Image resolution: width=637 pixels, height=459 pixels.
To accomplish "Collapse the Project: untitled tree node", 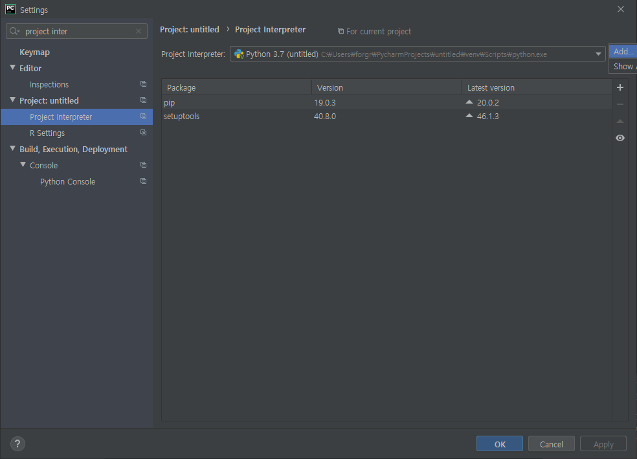I will pyautogui.click(x=12, y=100).
